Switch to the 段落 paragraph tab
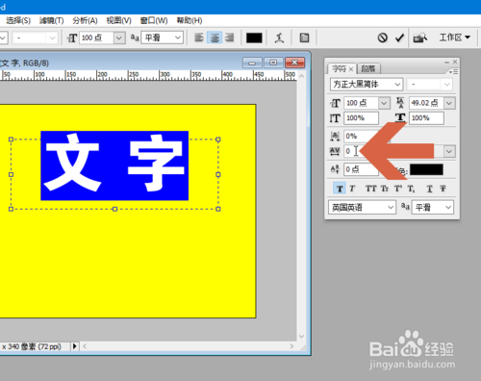The height and width of the screenshot is (381, 481). click(x=368, y=68)
